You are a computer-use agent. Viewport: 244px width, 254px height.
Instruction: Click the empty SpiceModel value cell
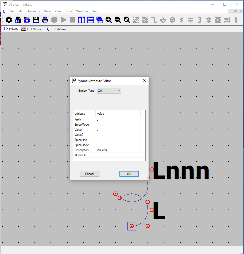(x=118, y=125)
